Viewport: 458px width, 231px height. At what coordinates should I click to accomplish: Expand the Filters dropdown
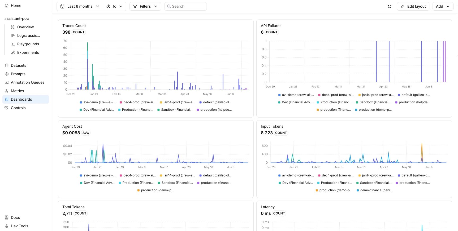(145, 6)
